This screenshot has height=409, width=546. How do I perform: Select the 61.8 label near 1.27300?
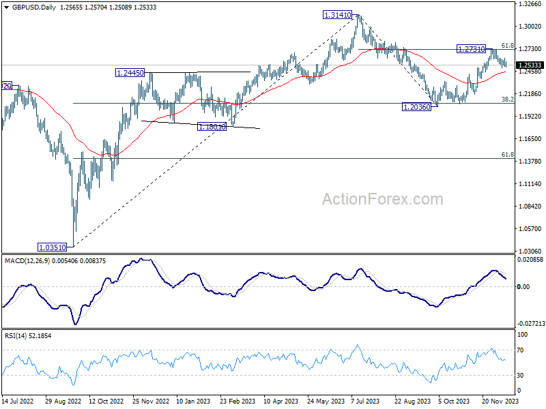click(x=507, y=46)
